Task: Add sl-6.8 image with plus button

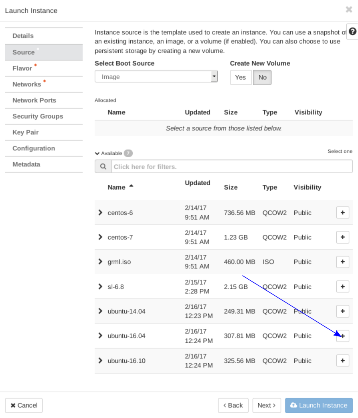Action: [x=342, y=287]
